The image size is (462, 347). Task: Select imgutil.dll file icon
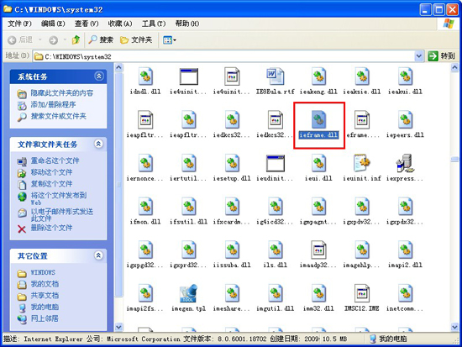coord(276,293)
